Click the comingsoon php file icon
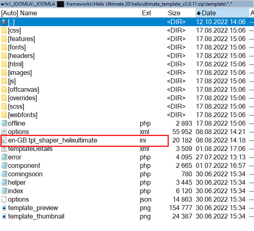The height and width of the screenshot is (231, 254). click(4, 174)
